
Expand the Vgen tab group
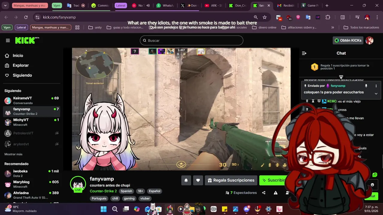57,5
